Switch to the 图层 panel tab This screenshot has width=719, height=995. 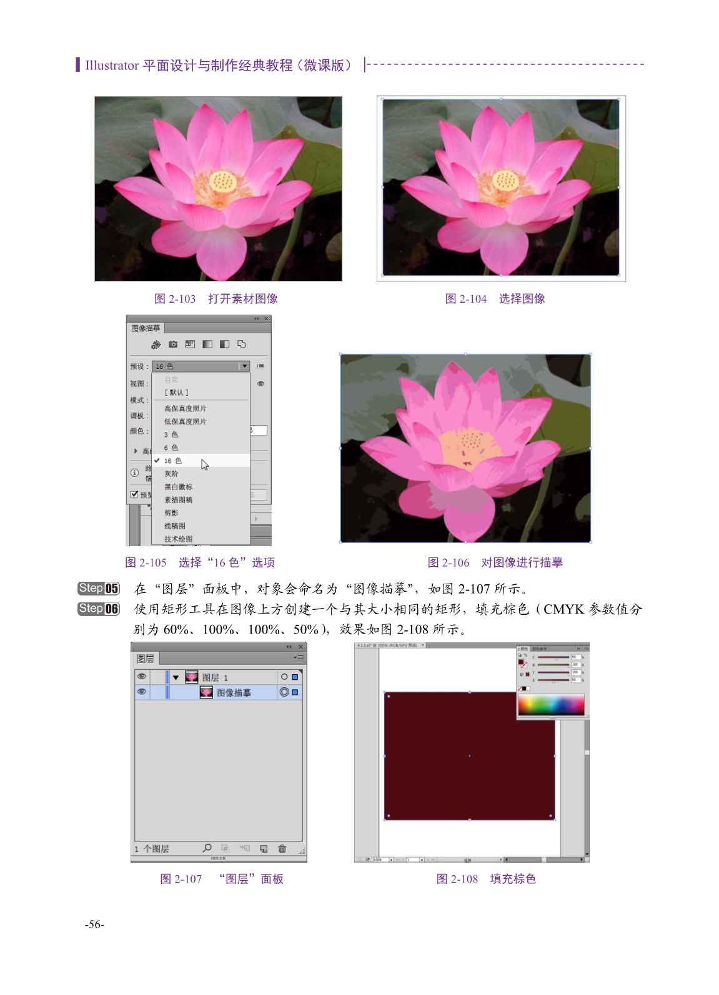pyautogui.click(x=146, y=659)
